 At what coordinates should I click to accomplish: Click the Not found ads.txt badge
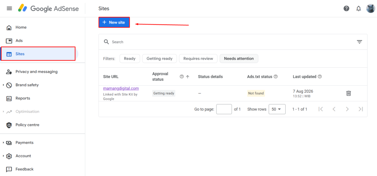tap(256, 93)
